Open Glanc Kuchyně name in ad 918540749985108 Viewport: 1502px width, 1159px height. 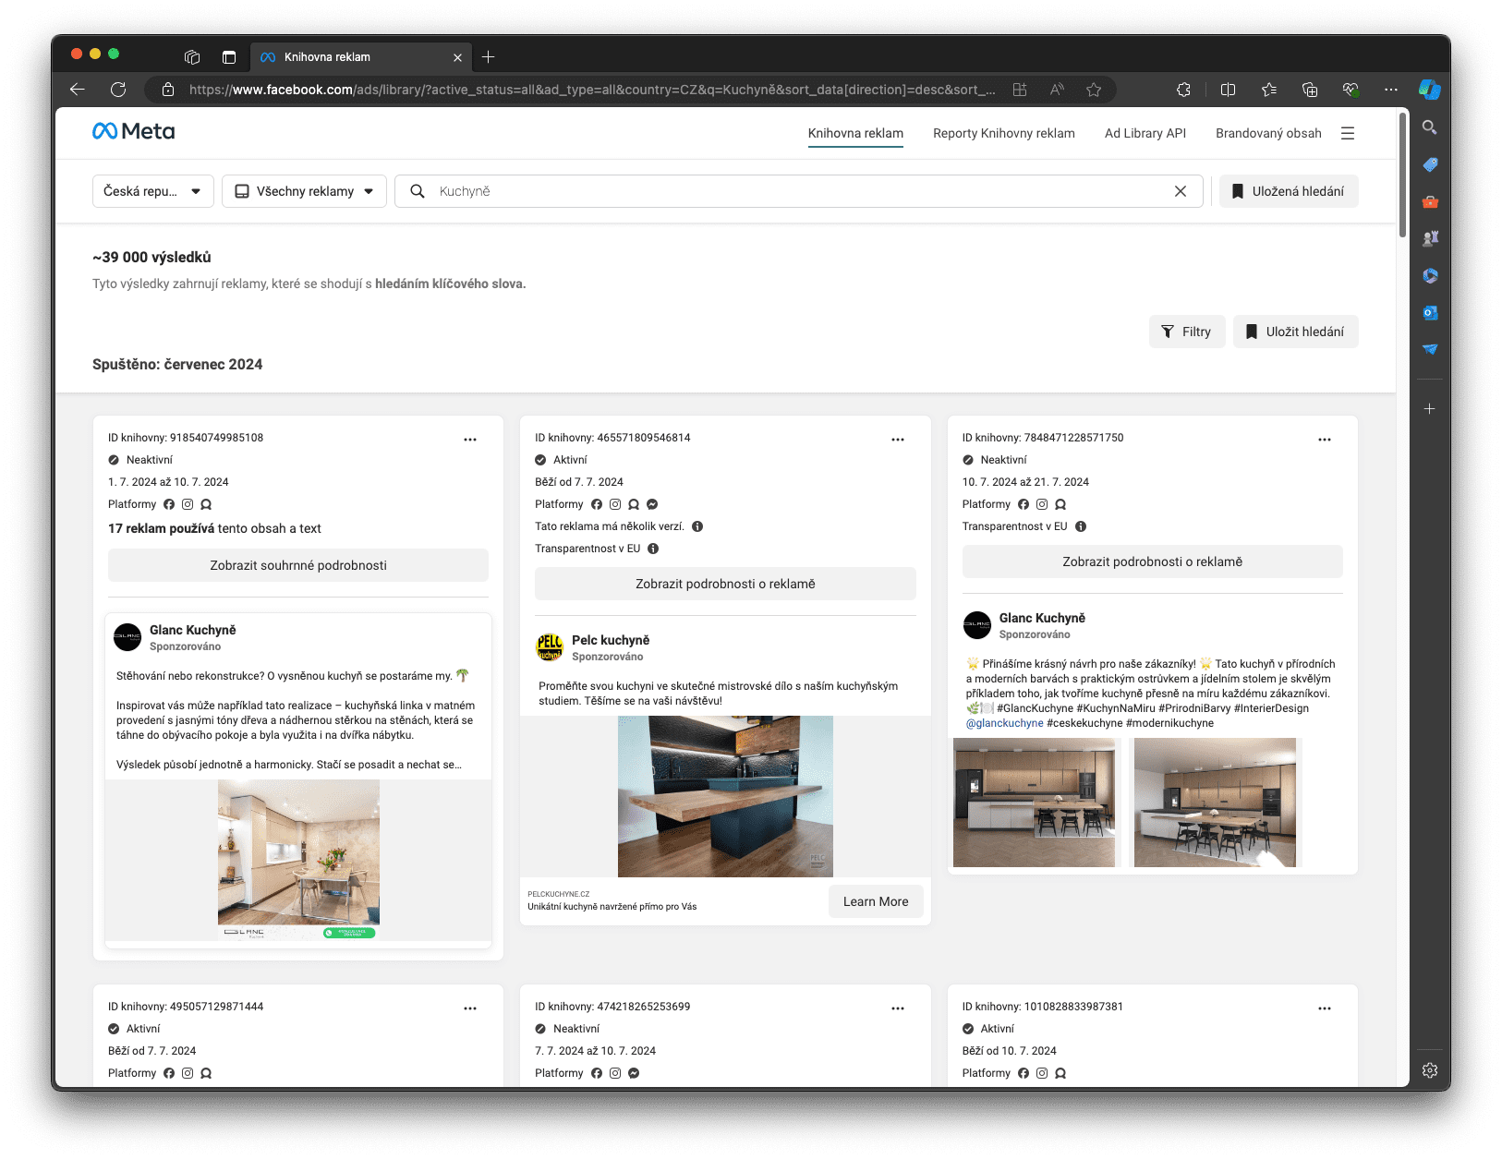193,630
